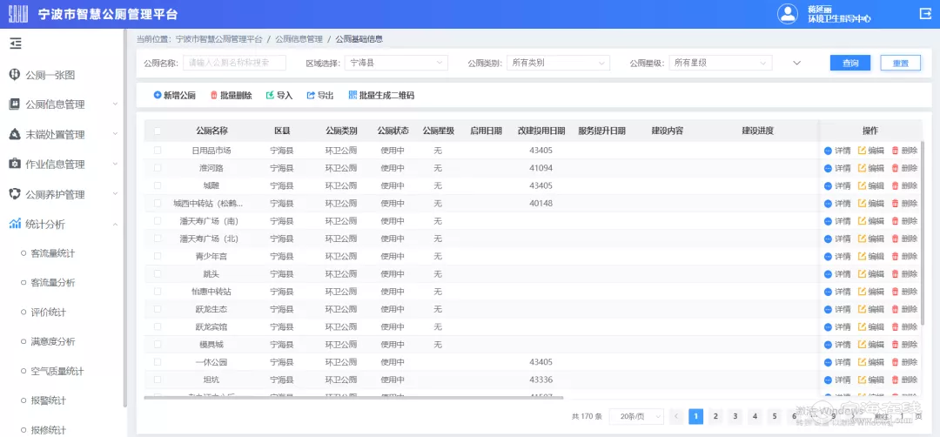
Task: Check the box for 一休公园 row
Action: tap(158, 362)
